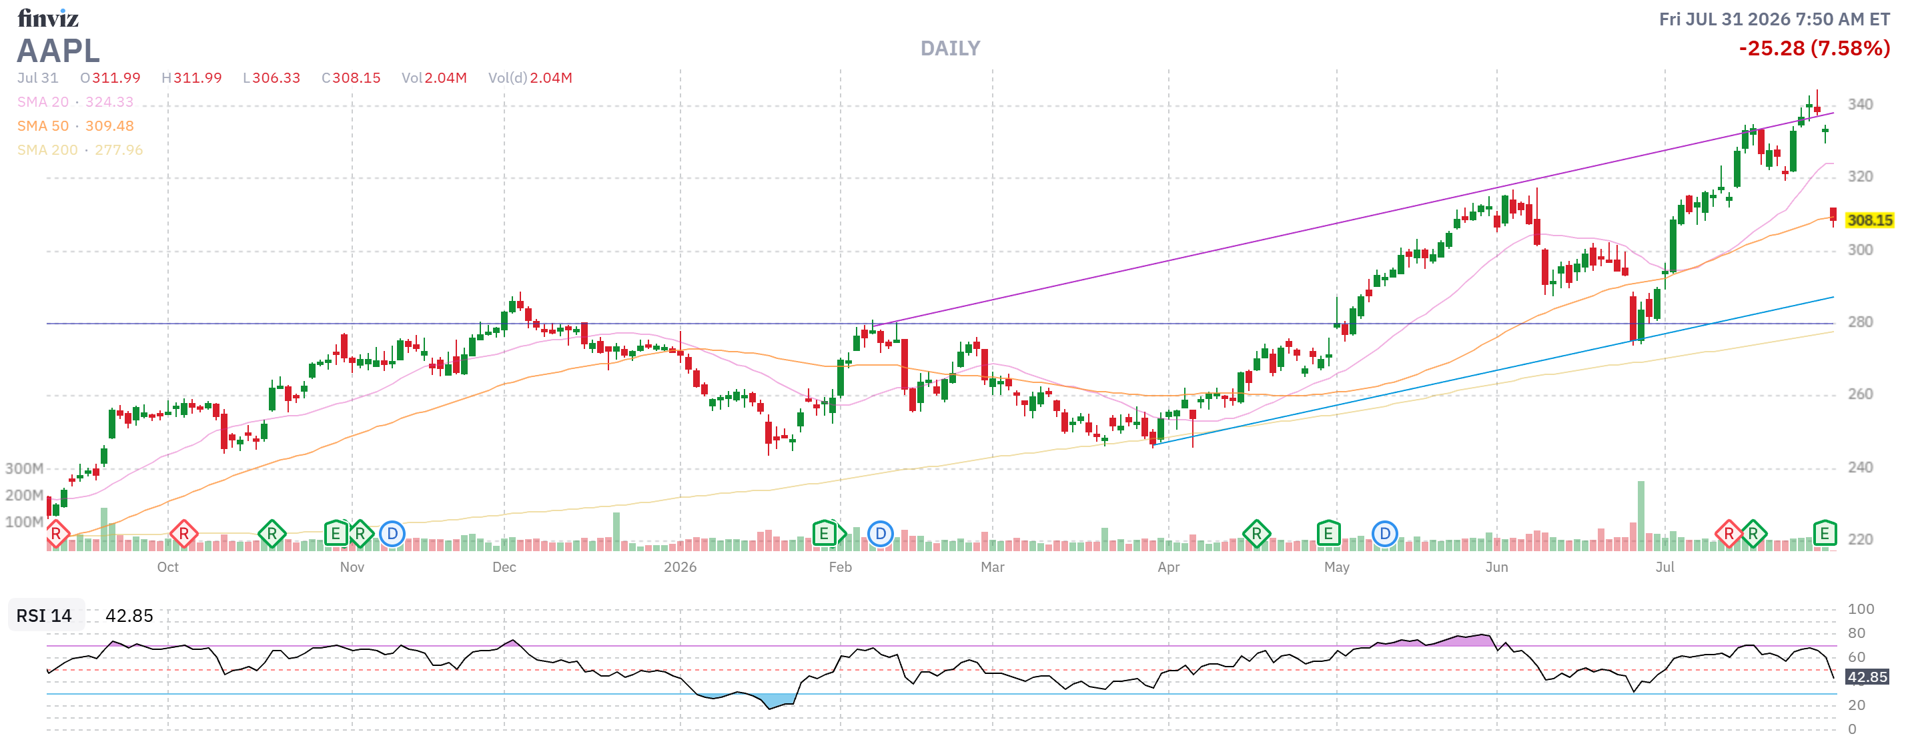Image resolution: width=1908 pixels, height=750 pixels.
Task: Click the yellow 308.15 current price tag
Action: pyautogui.click(x=1869, y=220)
